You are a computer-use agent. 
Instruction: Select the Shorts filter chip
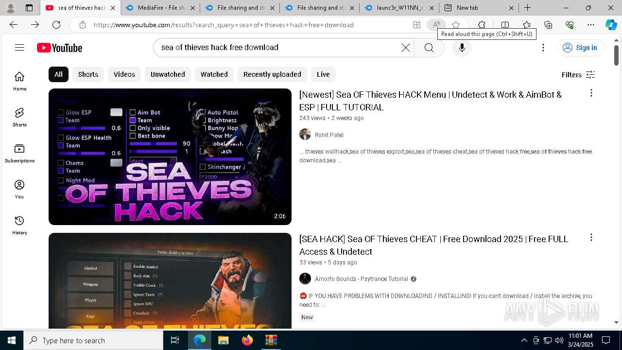pos(88,74)
